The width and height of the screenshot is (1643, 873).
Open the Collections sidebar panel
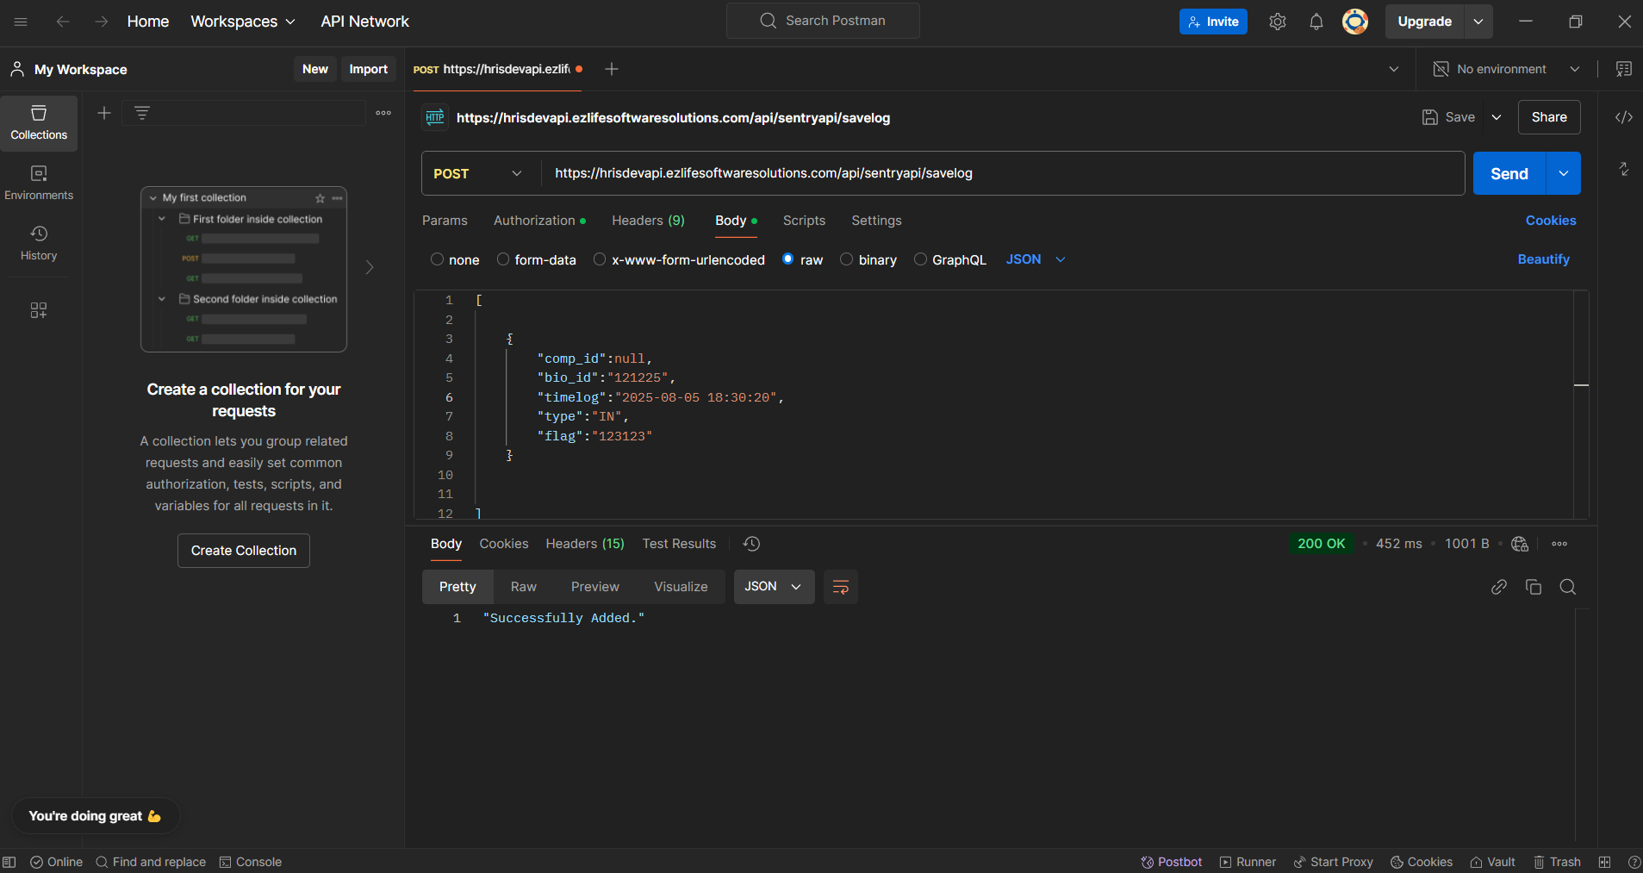point(39,123)
